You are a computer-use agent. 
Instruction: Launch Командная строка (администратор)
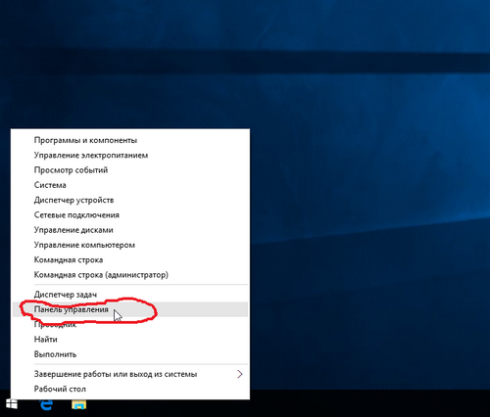[x=130, y=275]
